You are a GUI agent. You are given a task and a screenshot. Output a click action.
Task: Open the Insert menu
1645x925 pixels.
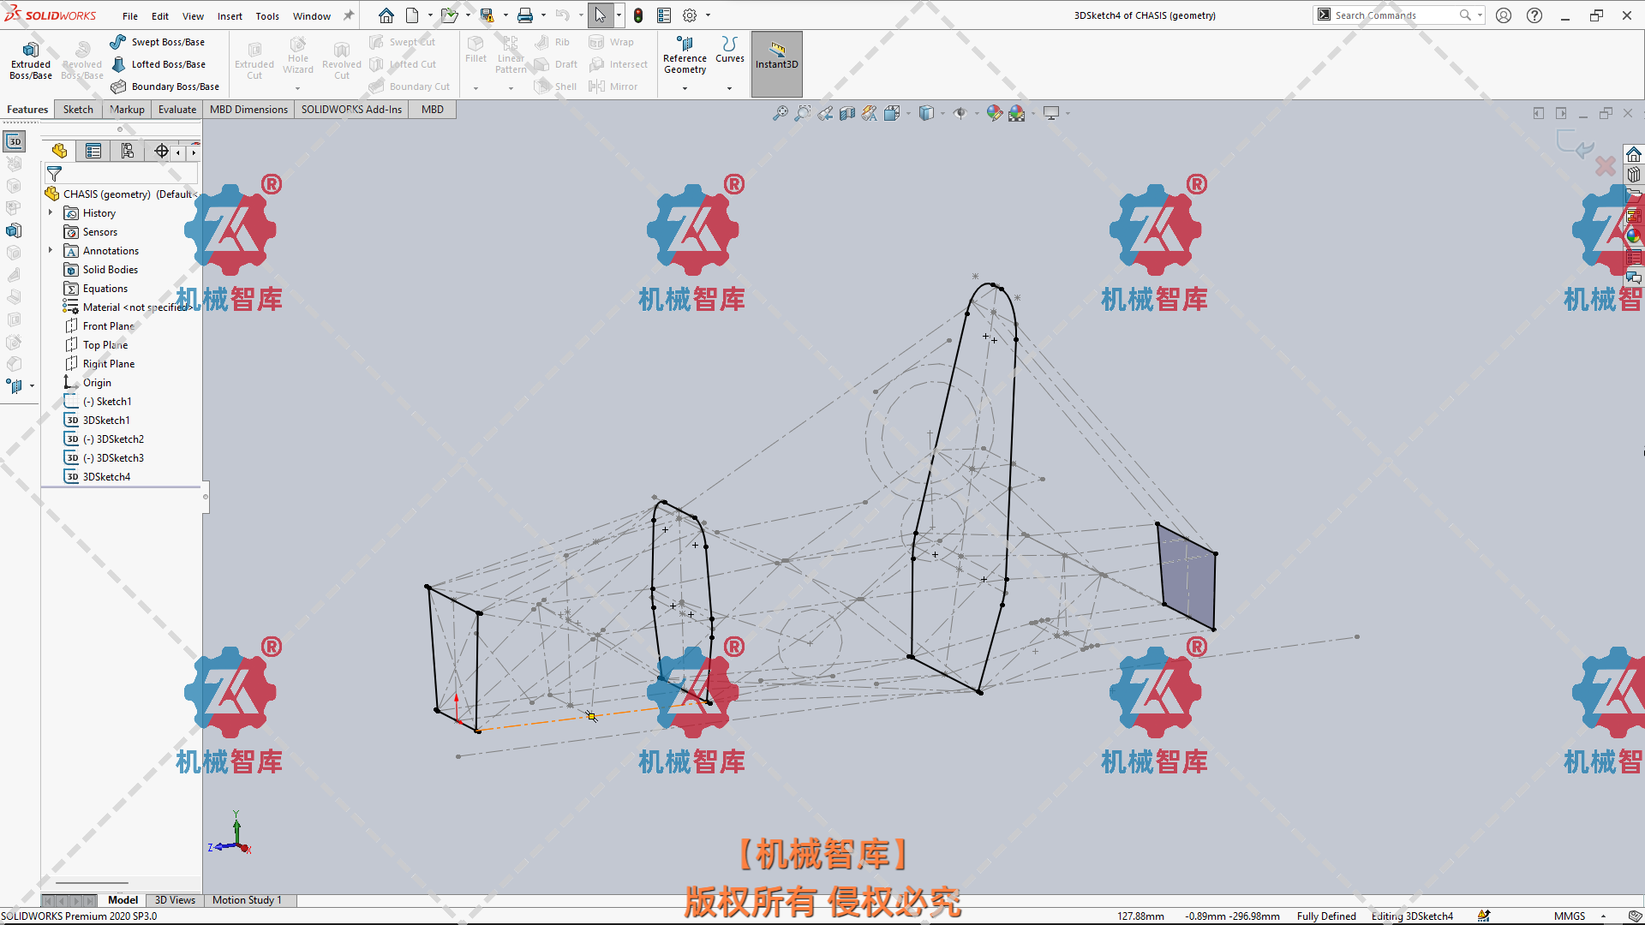click(229, 16)
